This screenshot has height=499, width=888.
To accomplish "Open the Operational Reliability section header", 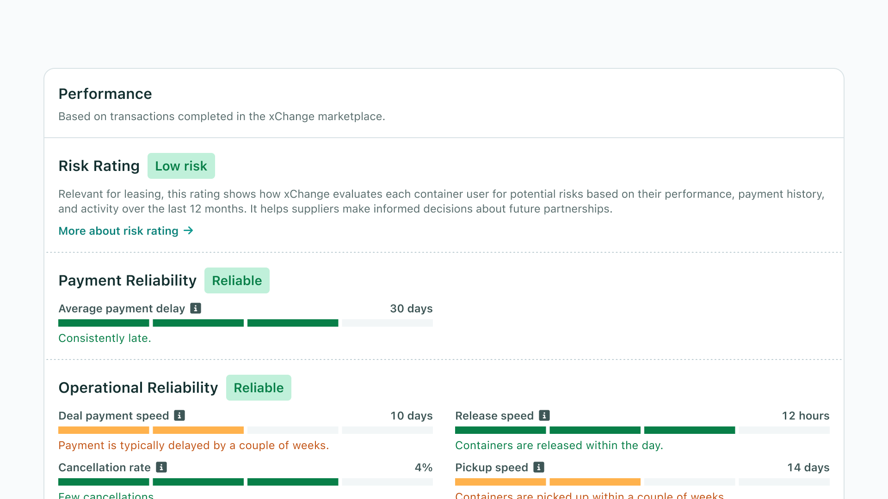I will pos(138,388).
